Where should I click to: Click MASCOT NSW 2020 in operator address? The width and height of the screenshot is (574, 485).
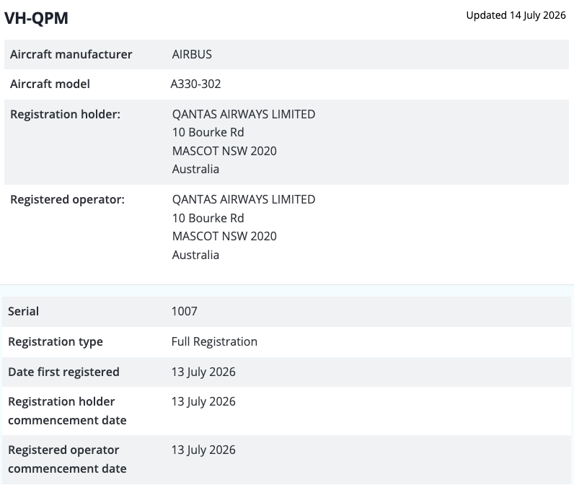click(x=224, y=236)
